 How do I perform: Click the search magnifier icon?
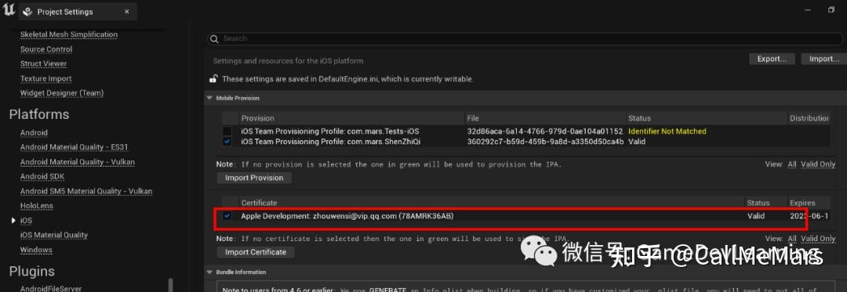(x=214, y=39)
